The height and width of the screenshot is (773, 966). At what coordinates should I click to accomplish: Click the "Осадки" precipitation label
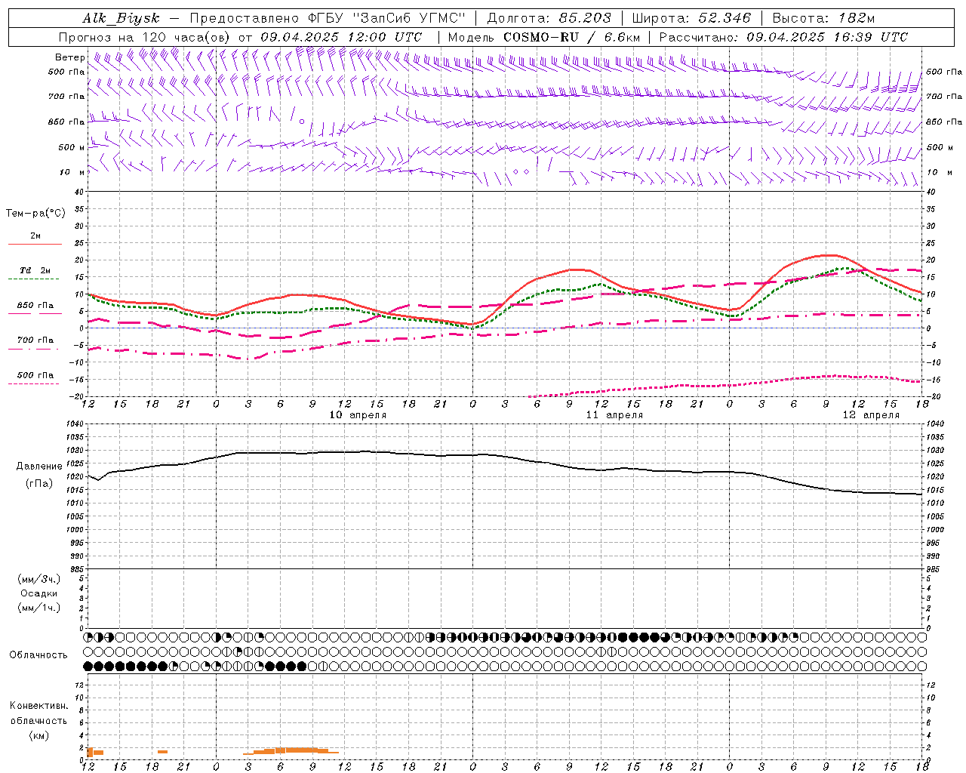coord(39,593)
